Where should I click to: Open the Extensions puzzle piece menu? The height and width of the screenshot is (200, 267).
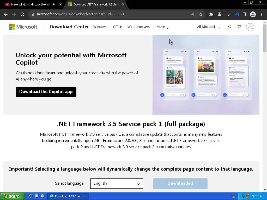(x=211, y=14)
